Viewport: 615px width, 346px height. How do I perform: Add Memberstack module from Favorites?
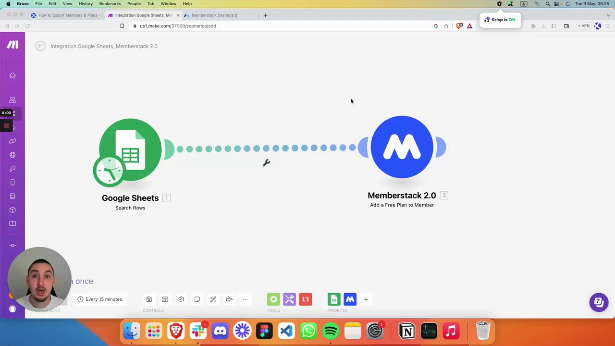[x=350, y=299]
